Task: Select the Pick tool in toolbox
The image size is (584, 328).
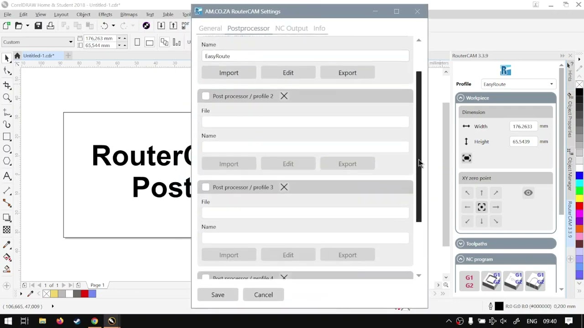Action: point(7,58)
